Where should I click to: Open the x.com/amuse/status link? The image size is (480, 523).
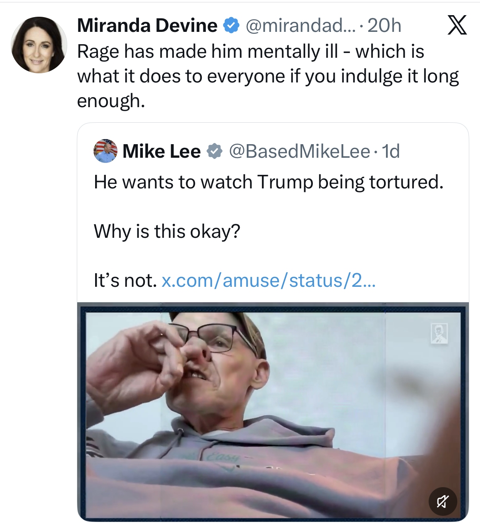(x=268, y=280)
